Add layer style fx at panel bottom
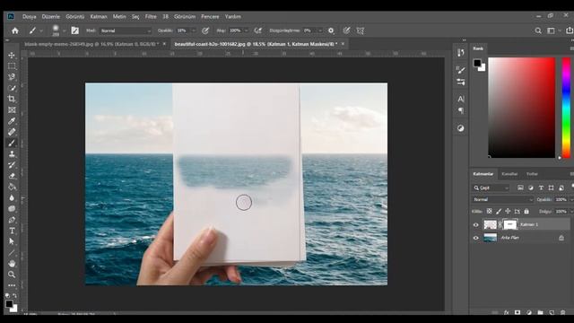The width and height of the screenshot is (574, 323). pyautogui.click(x=506, y=312)
